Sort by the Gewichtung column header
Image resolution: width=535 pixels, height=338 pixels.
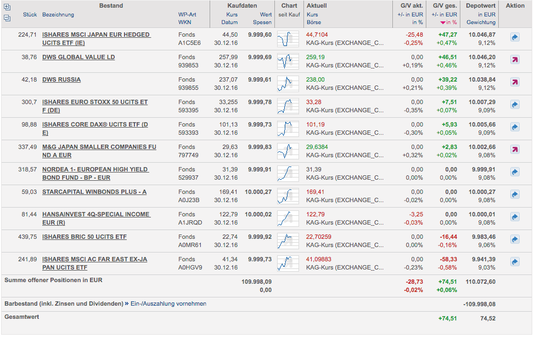click(481, 22)
